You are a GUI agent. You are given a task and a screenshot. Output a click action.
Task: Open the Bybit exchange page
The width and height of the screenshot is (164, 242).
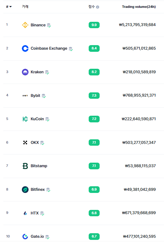[35, 95]
